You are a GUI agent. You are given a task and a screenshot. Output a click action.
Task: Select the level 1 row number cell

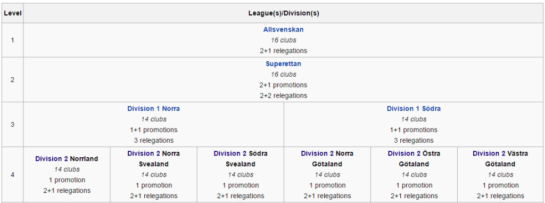pyautogui.click(x=13, y=40)
